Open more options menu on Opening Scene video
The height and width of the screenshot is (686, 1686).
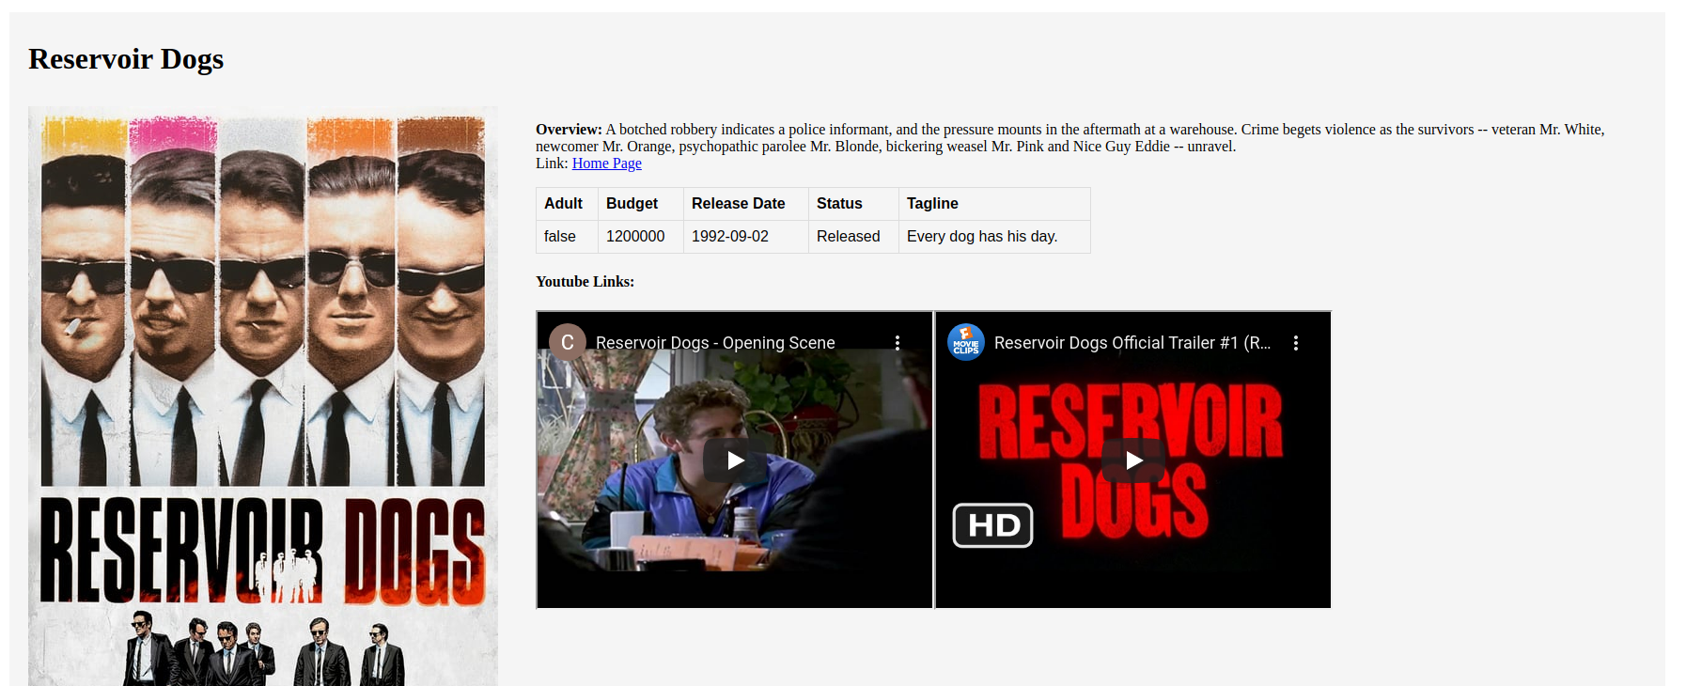(898, 343)
